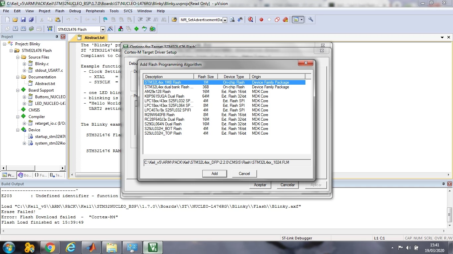Insert a bookmark with the blue flag icon
Screen dimensions: 453x254
point(105,20)
